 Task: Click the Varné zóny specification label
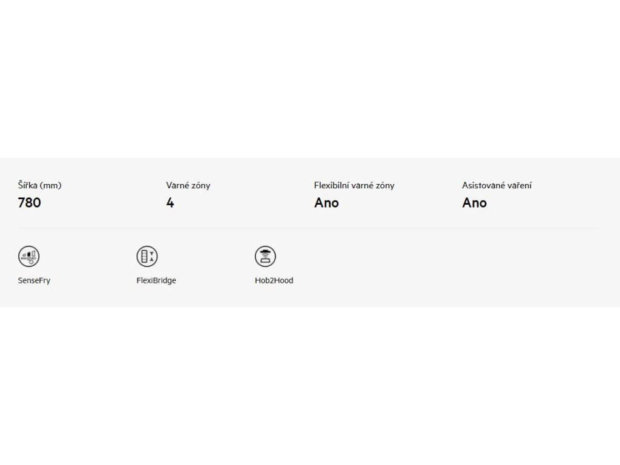[x=188, y=185]
